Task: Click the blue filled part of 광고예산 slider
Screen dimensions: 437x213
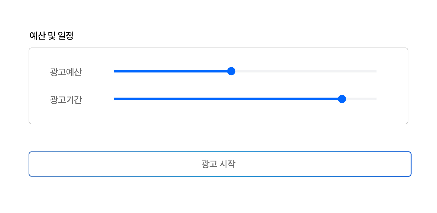Action: 170,71
